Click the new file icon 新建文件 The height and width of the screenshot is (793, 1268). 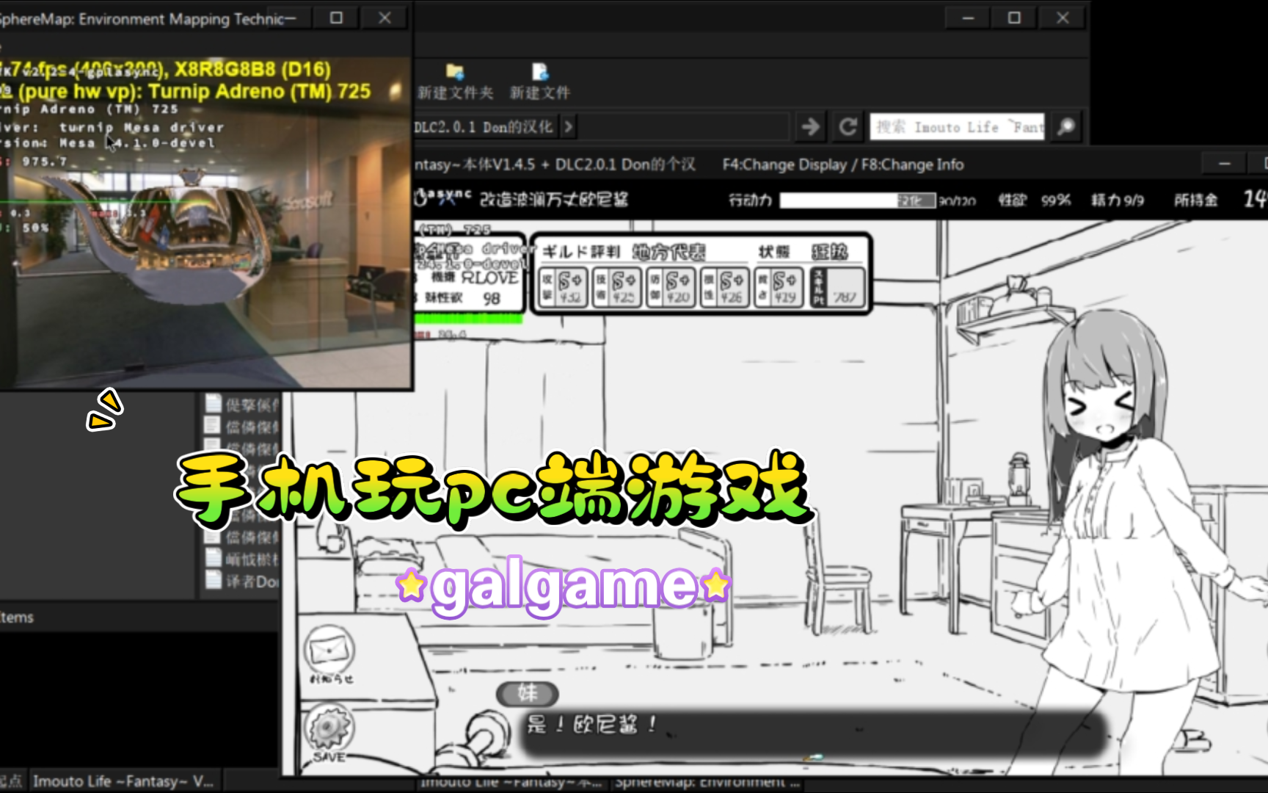click(x=540, y=81)
